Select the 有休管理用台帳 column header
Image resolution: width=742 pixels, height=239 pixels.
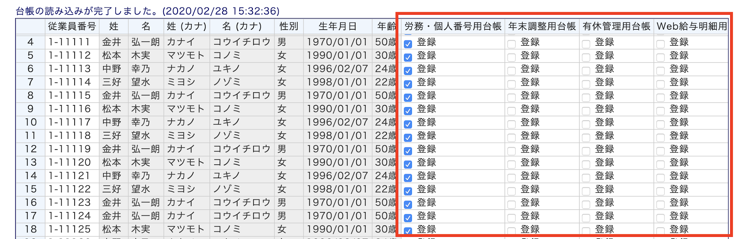pos(616,26)
